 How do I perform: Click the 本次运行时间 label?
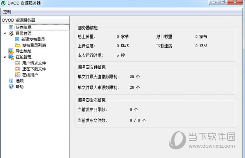tap(90, 55)
